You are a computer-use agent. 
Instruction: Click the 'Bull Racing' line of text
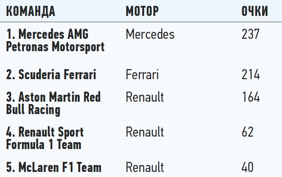[x=33, y=109]
